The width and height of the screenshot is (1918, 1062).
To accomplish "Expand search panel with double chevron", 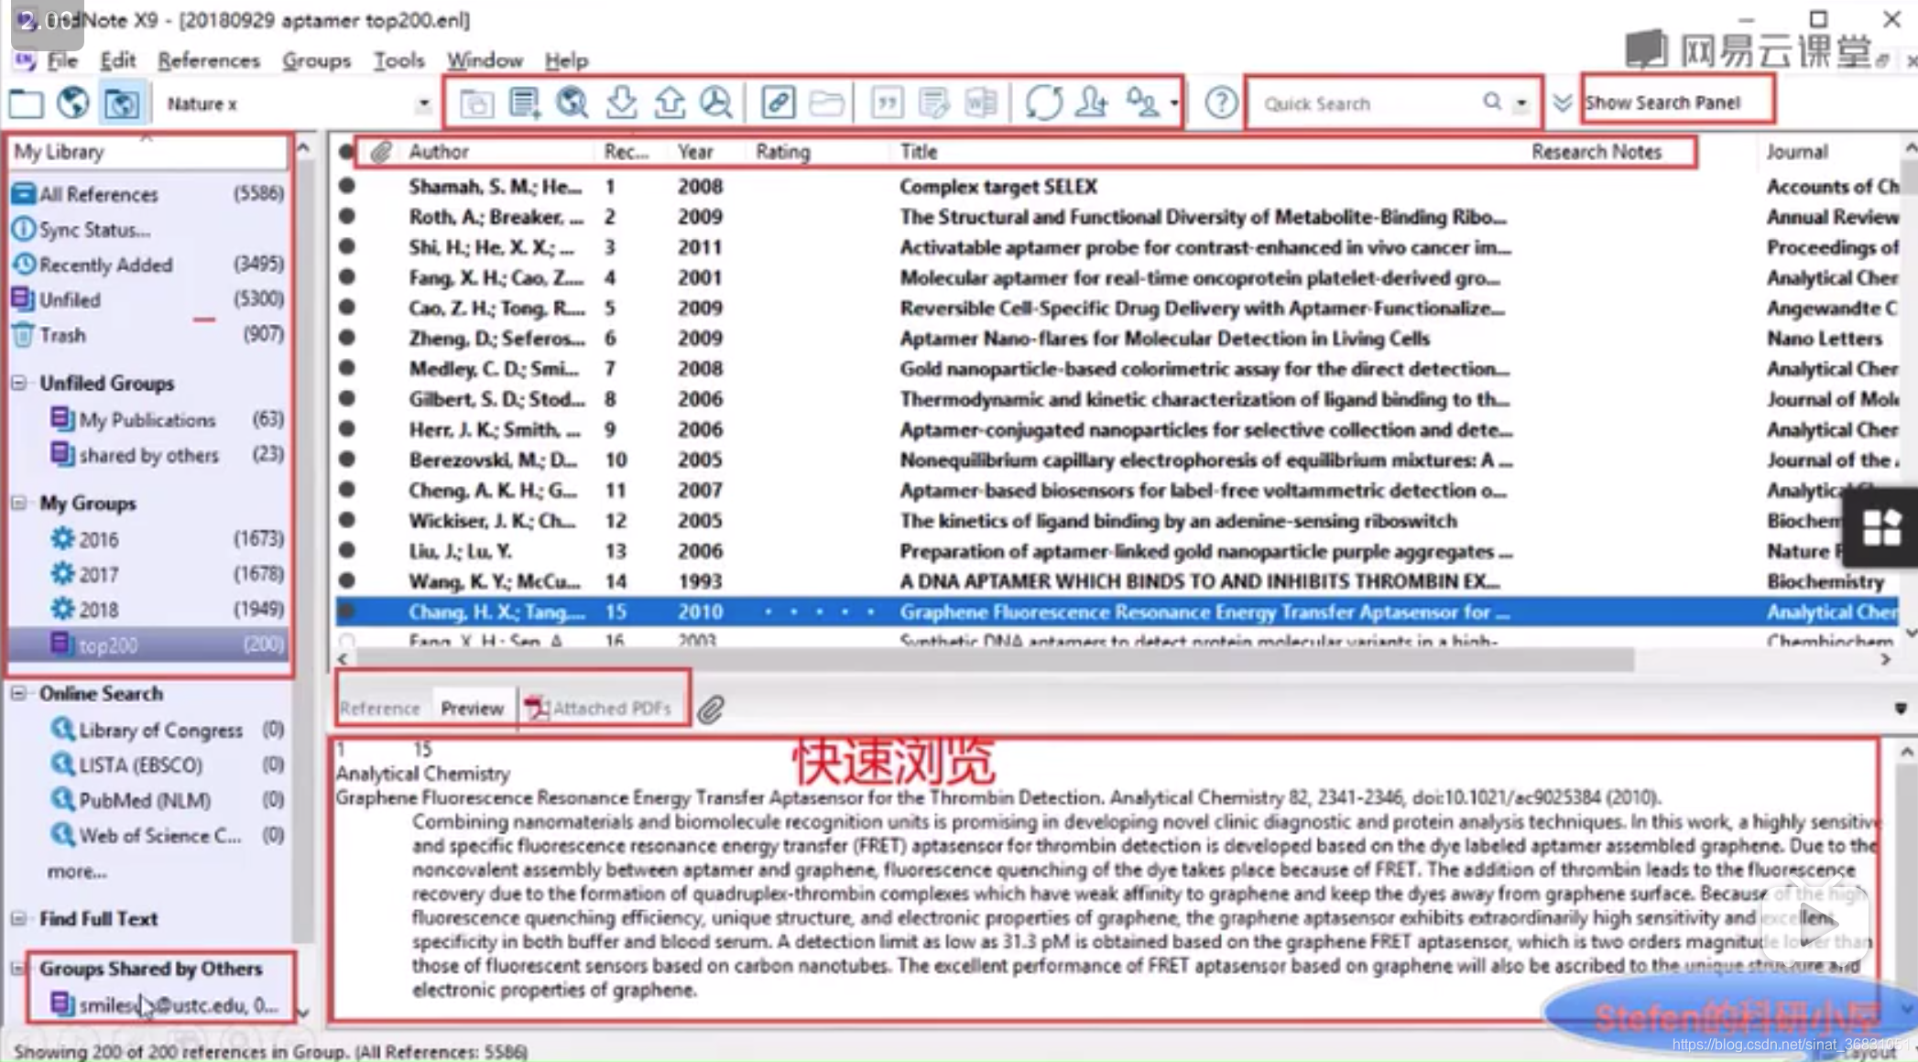I will (1563, 103).
